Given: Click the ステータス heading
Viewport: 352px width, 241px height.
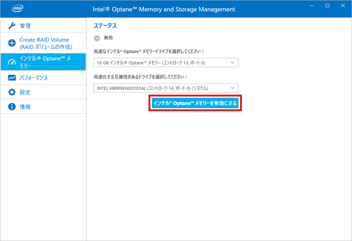Looking at the screenshot, I should click(105, 26).
